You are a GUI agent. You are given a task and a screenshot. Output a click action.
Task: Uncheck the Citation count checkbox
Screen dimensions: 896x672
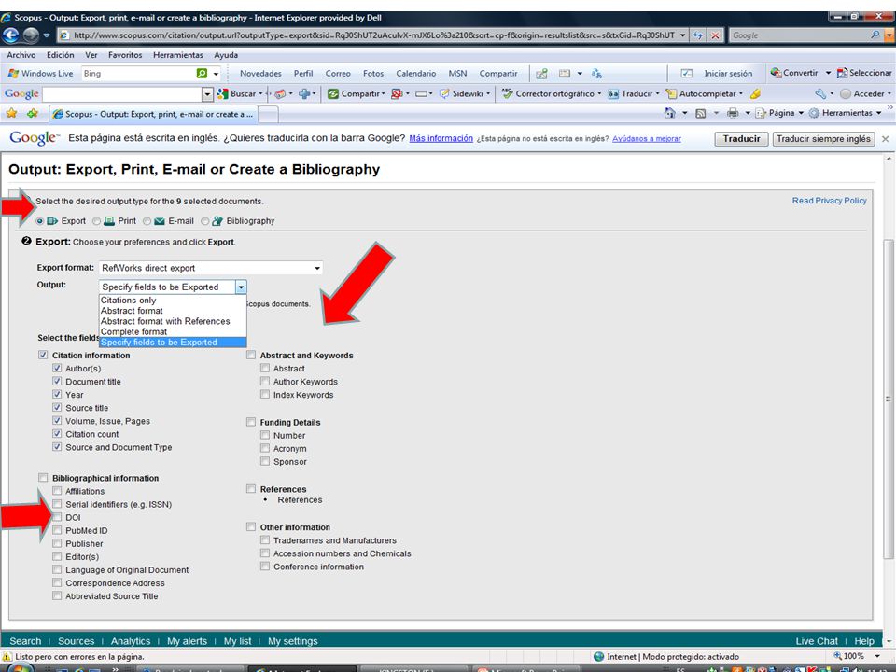point(57,434)
